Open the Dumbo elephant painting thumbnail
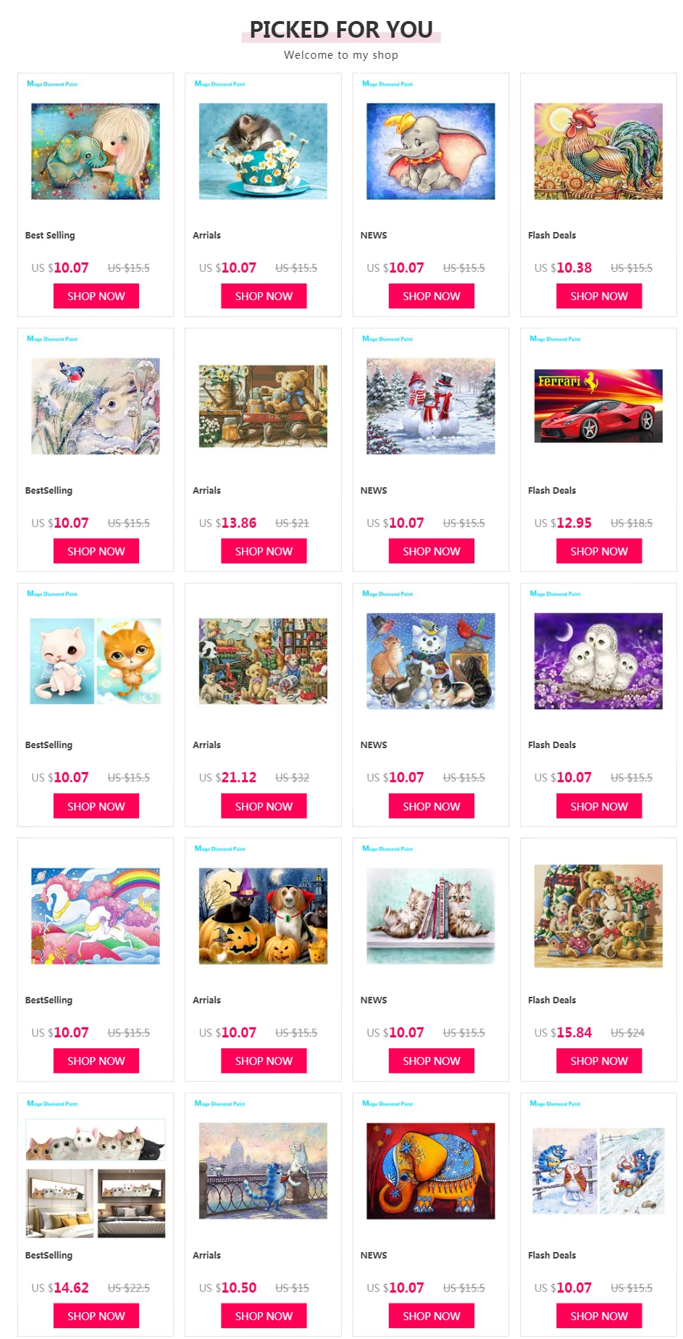Image resolution: width=683 pixels, height=1339 pixels. pyautogui.click(x=431, y=152)
